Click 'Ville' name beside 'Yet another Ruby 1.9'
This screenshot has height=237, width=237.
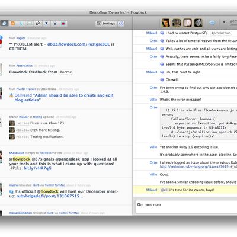click(x=153, y=147)
